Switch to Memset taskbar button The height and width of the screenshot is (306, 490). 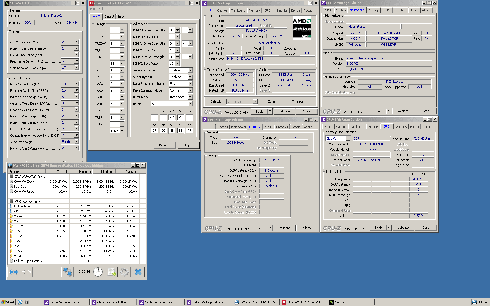[x=351, y=302]
